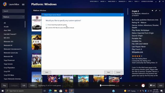Show hidden system tray icons
The height and width of the screenshot is (93, 165).
tap(138, 91)
